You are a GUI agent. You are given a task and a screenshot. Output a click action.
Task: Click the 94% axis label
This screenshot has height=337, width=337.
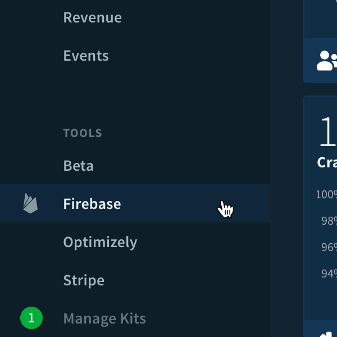[329, 274]
